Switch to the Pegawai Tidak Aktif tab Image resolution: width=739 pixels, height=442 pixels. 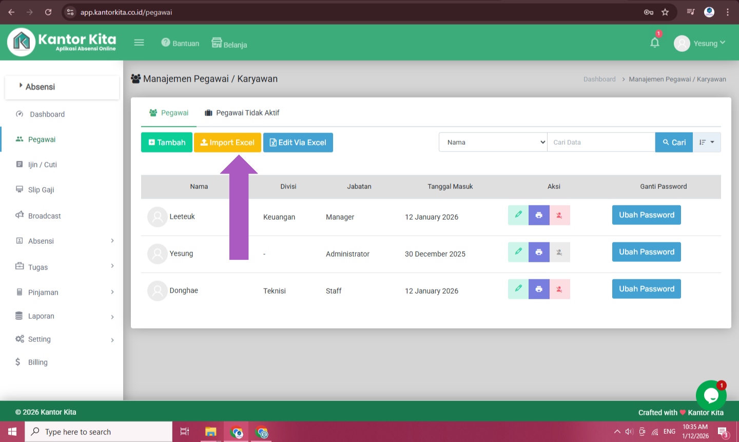242,113
